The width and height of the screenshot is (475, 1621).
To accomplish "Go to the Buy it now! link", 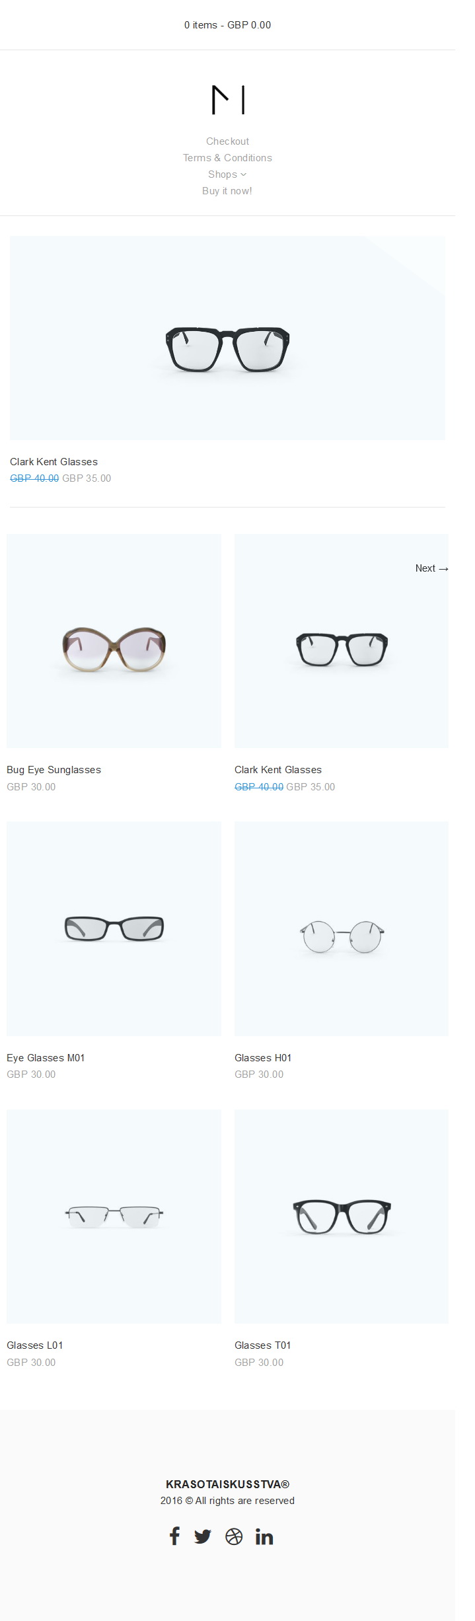I will pos(227,191).
